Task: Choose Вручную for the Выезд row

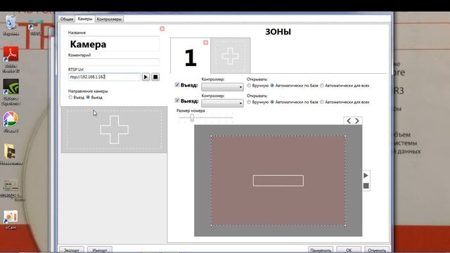Action: pyautogui.click(x=249, y=102)
